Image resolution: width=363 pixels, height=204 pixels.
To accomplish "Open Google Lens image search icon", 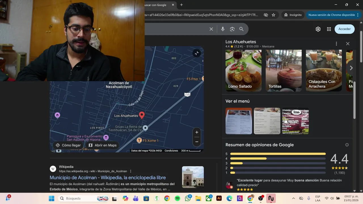I will pos(232,29).
